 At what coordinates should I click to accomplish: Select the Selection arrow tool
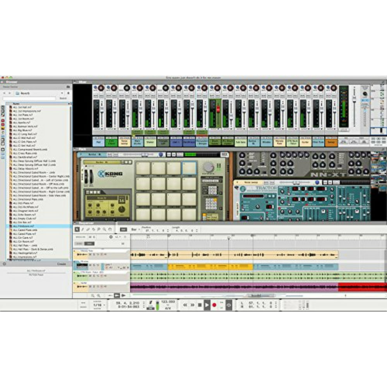(x=77, y=229)
